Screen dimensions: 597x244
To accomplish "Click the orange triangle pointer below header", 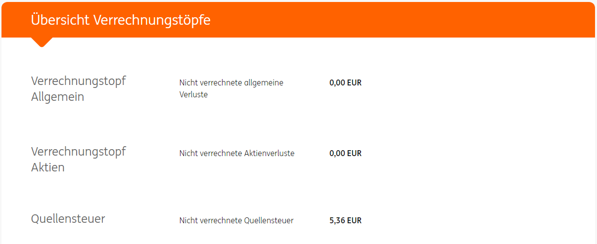I will 42,42.
